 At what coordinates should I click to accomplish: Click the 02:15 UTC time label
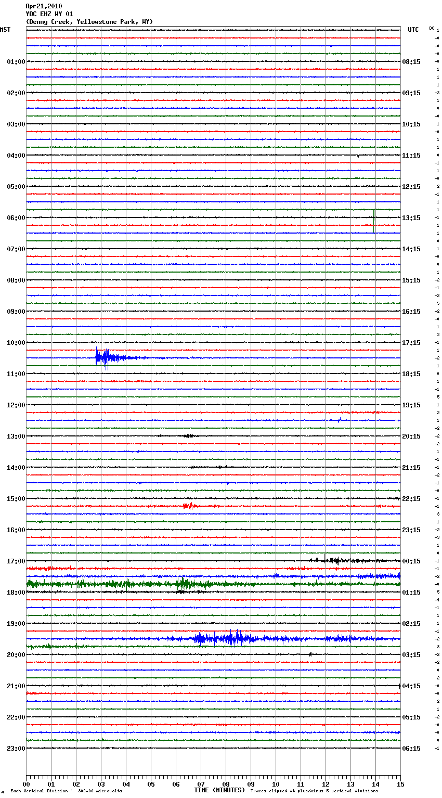(411, 624)
